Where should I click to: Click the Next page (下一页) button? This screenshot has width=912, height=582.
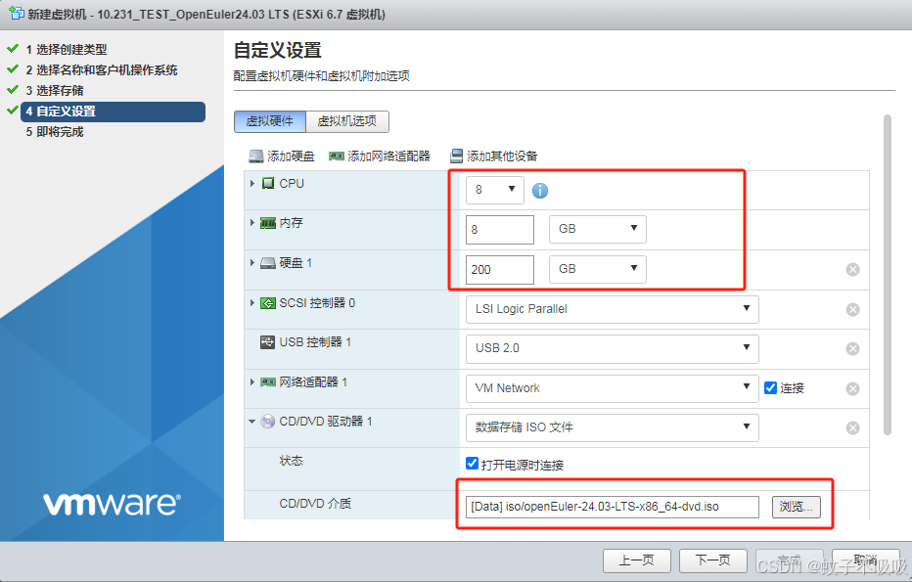[x=713, y=560]
